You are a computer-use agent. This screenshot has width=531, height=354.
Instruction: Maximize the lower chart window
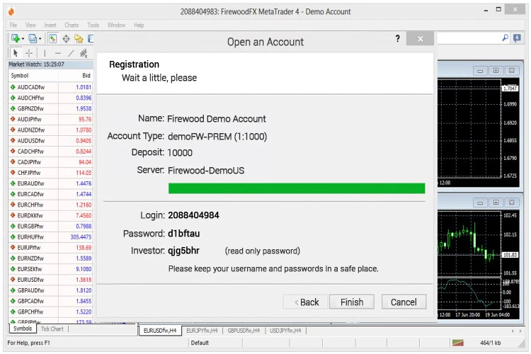pos(496,202)
